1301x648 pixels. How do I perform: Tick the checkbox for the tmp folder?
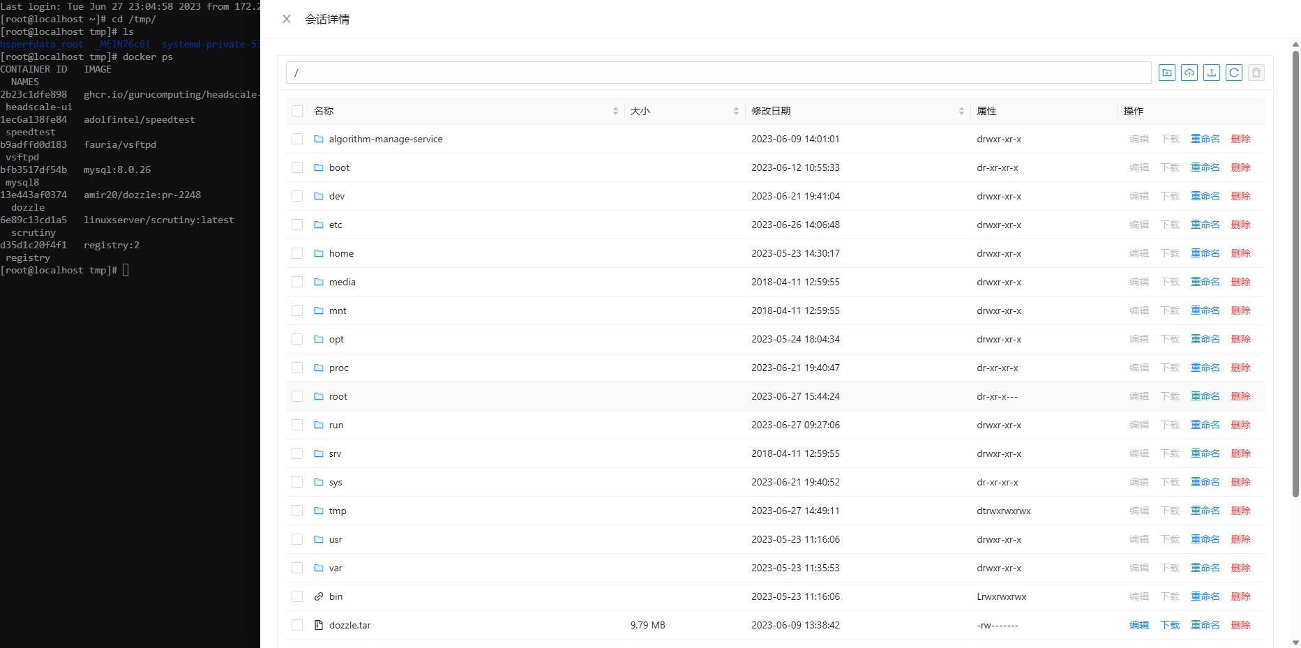point(297,511)
